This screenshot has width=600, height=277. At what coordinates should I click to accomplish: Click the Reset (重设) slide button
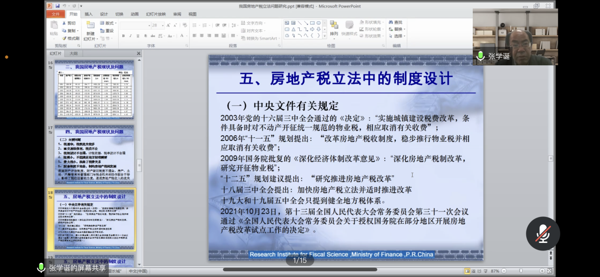pyautogui.click(x=109, y=31)
